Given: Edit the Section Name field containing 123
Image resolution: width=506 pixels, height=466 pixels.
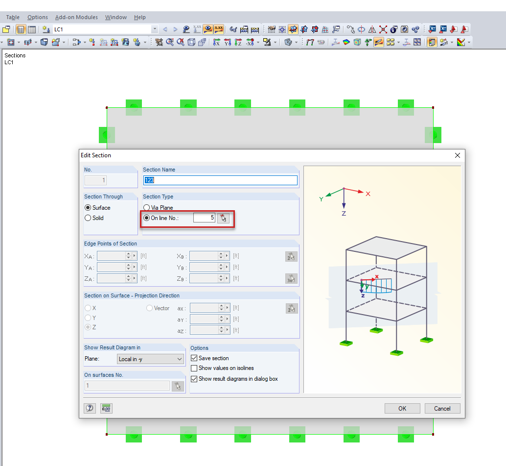Looking at the screenshot, I should point(220,180).
